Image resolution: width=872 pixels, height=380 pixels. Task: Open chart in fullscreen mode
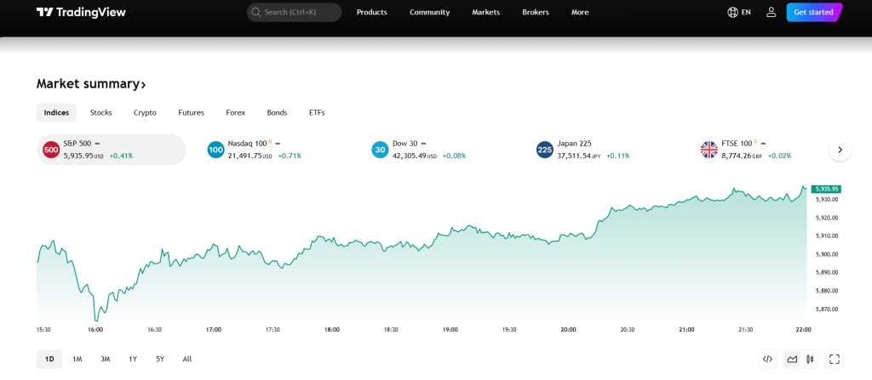835,359
